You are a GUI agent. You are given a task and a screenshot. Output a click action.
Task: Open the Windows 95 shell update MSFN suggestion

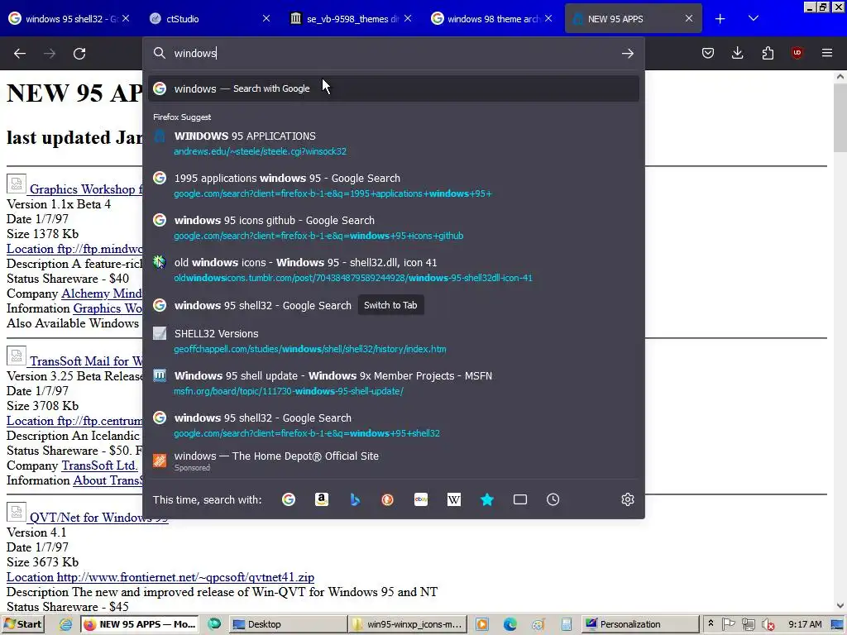click(x=394, y=383)
